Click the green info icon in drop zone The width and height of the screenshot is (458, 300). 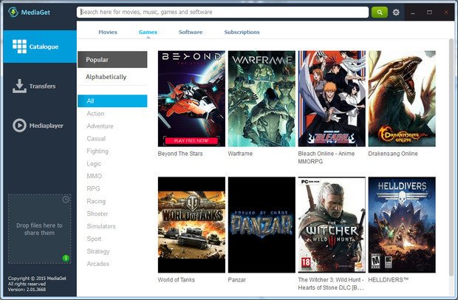pyautogui.click(x=66, y=258)
